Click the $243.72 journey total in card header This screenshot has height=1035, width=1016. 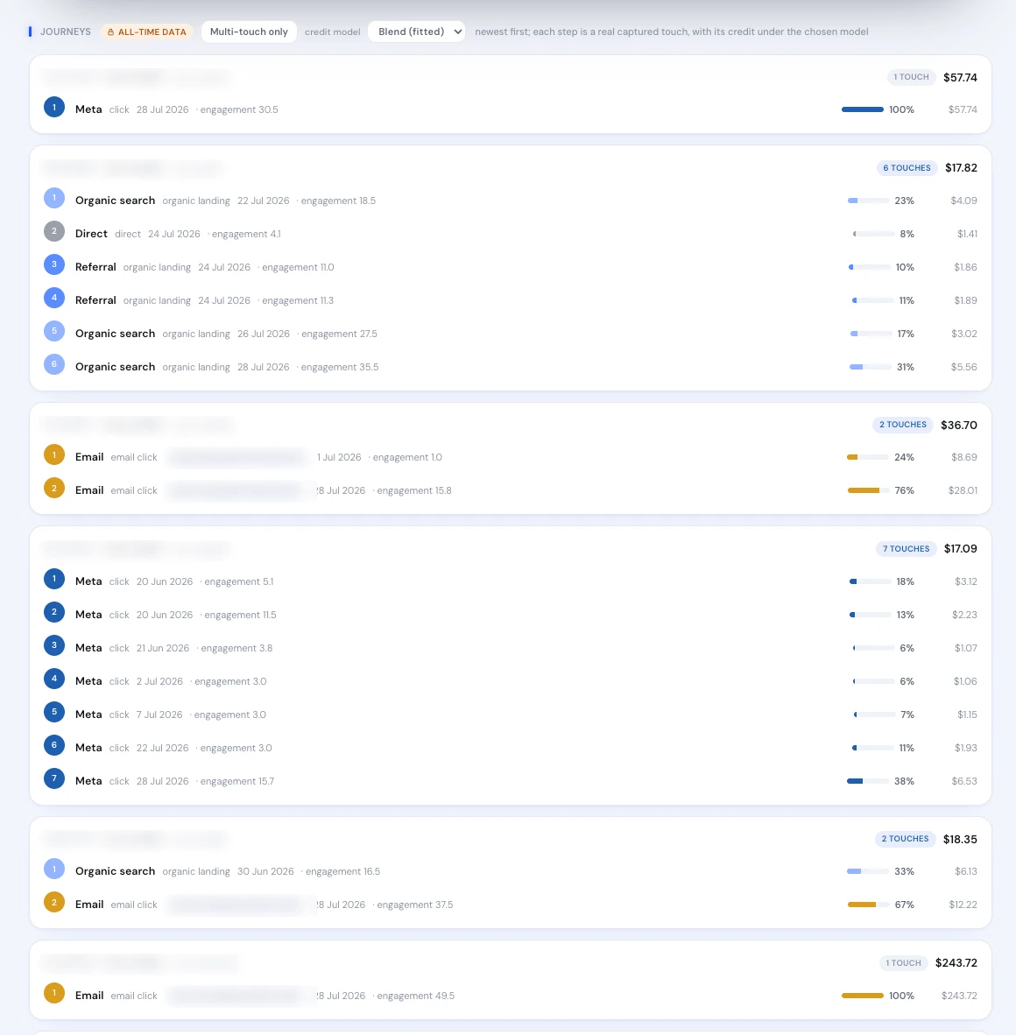click(956, 963)
